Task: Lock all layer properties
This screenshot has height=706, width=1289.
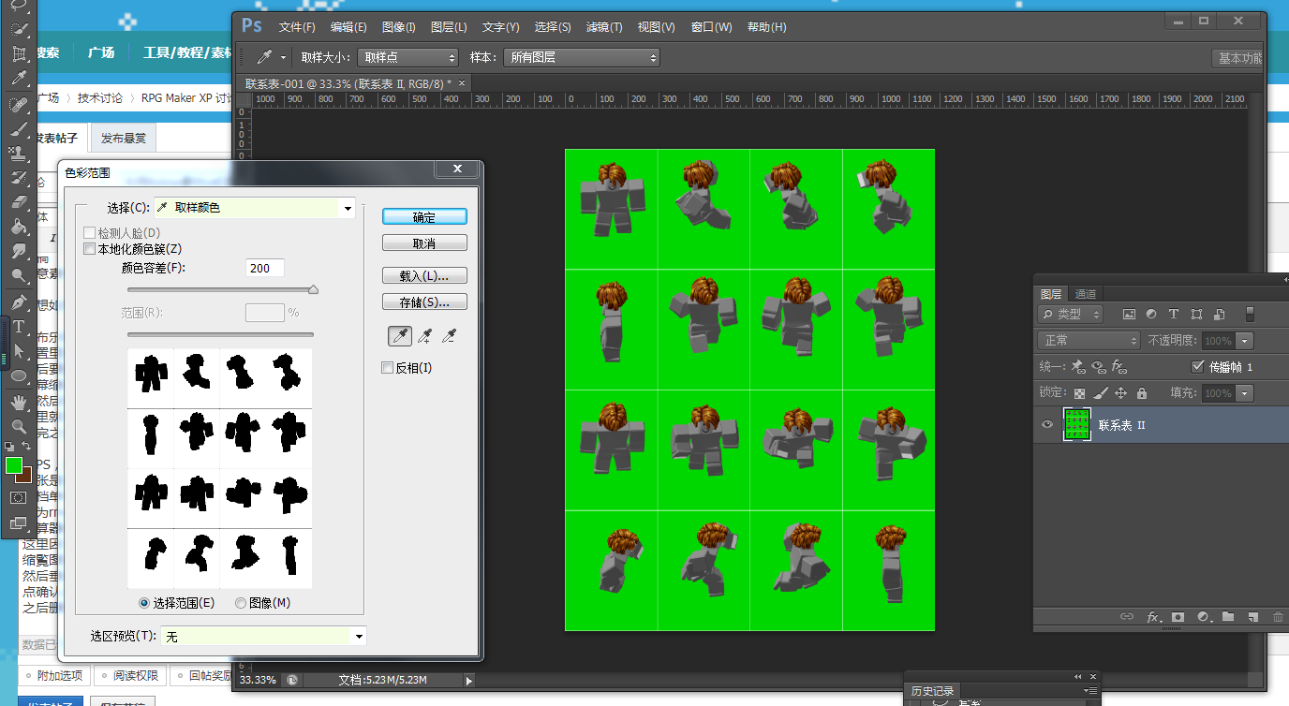Action: [1142, 393]
